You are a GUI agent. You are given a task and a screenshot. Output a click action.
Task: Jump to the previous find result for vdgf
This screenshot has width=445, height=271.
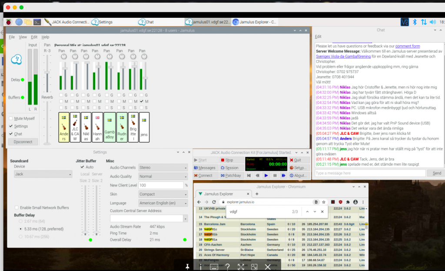pos(307,212)
